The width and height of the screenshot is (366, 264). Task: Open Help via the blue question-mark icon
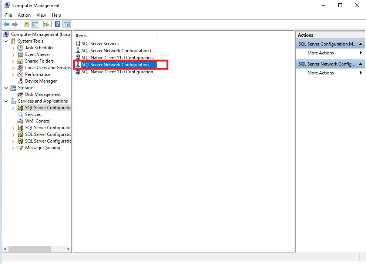[x=57, y=24]
